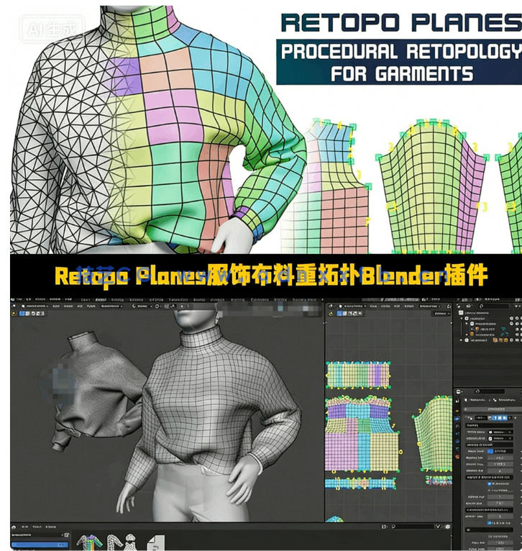Open the modifier header's extra options dropdown

[510, 418]
